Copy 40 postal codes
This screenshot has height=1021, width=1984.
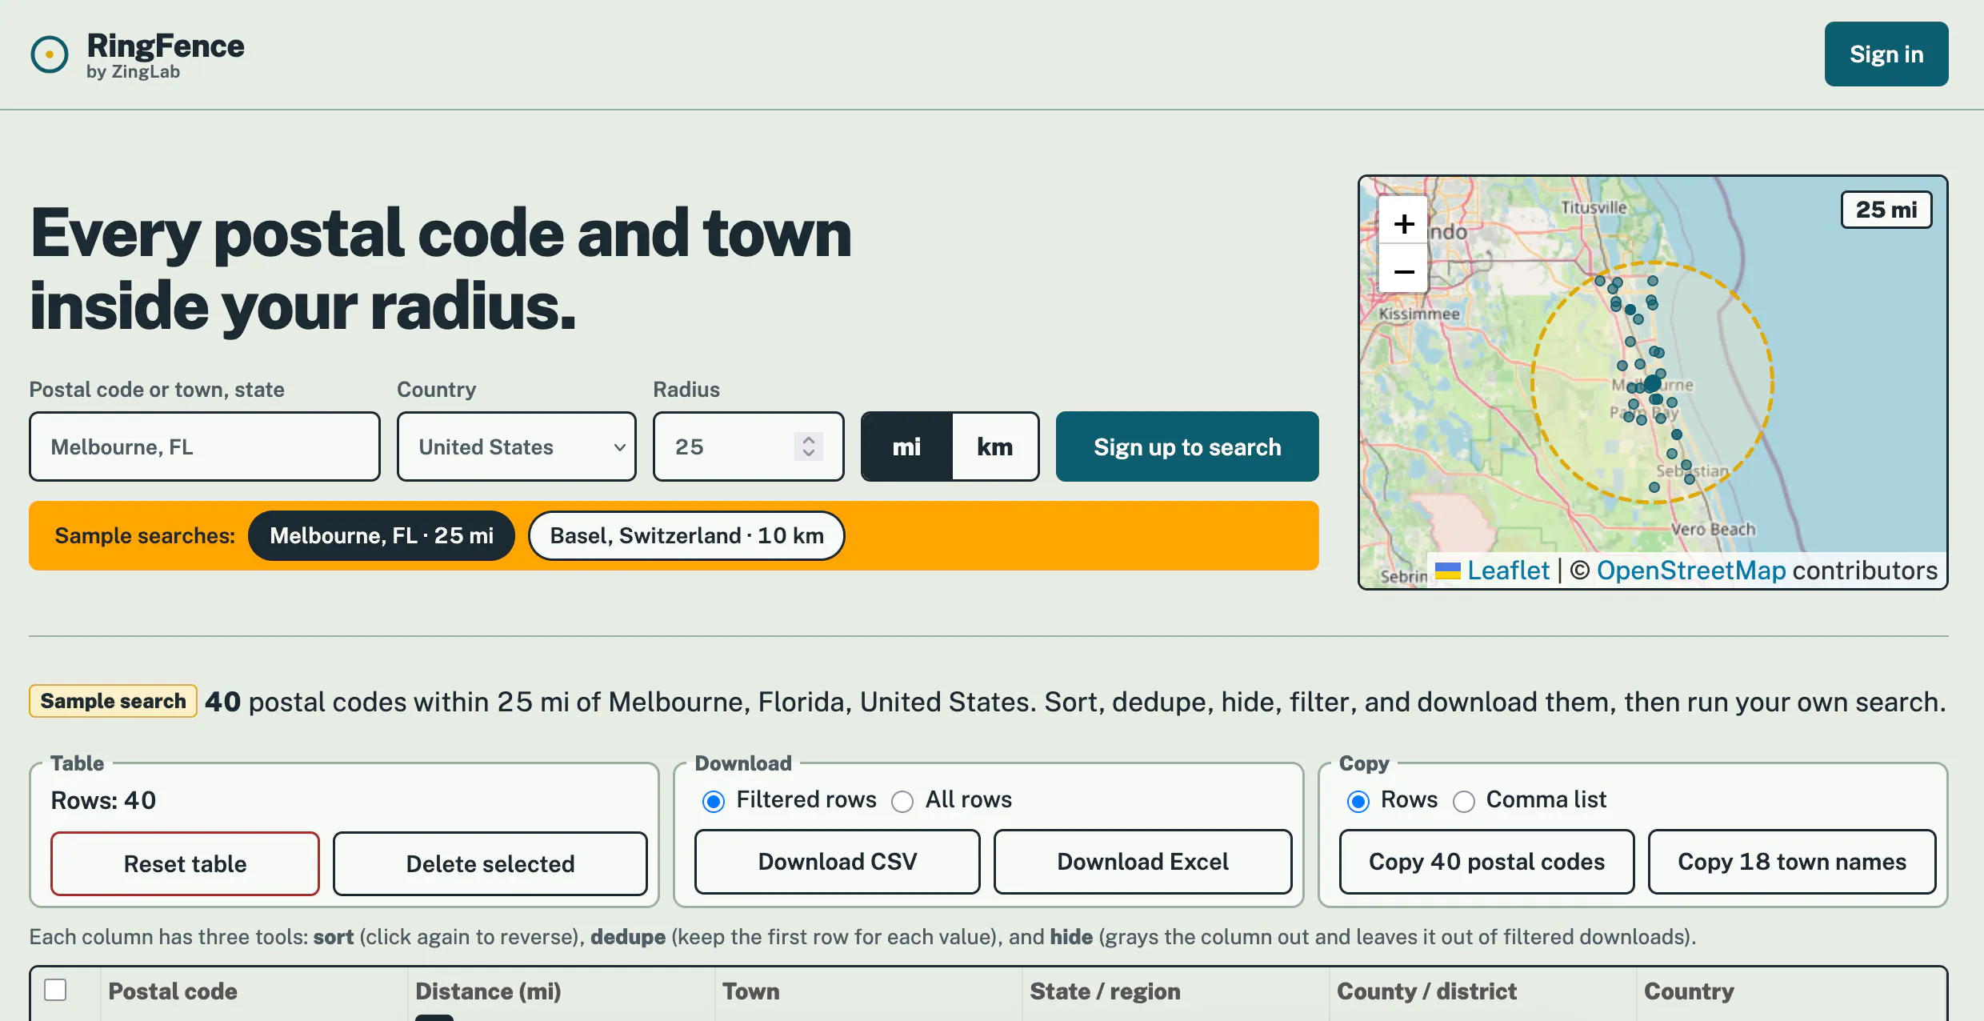pyautogui.click(x=1486, y=862)
